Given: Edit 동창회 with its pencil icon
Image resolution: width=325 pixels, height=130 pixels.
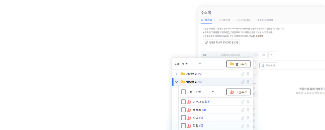Looking at the screenshot, I should [x=243, y=110].
